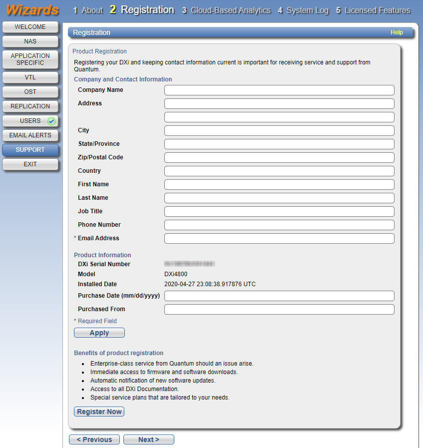Viewport: 423px width, 448px height.
Task: Click the Purchase Date field
Action: (x=279, y=296)
